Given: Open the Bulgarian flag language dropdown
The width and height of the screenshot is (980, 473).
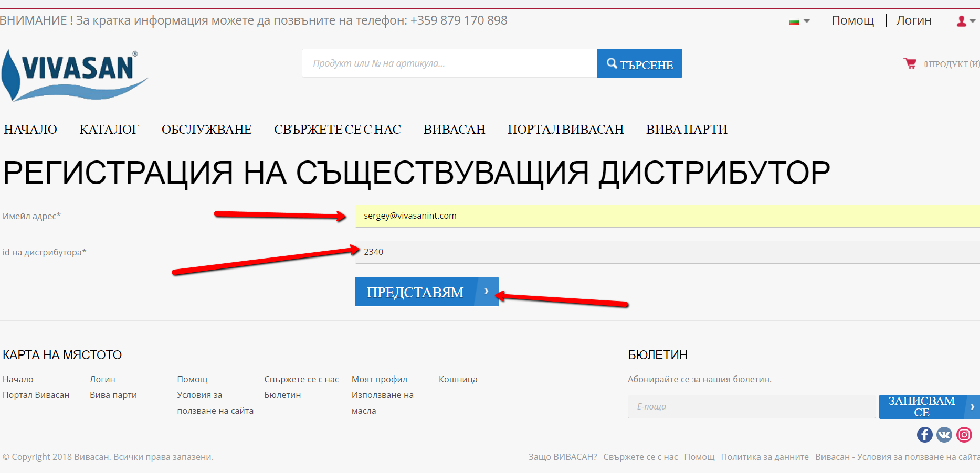Looking at the screenshot, I should 799,21.
